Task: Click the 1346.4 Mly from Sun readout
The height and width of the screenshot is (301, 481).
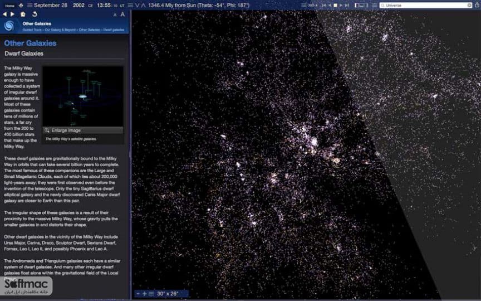Action: (x=199, y=5)
